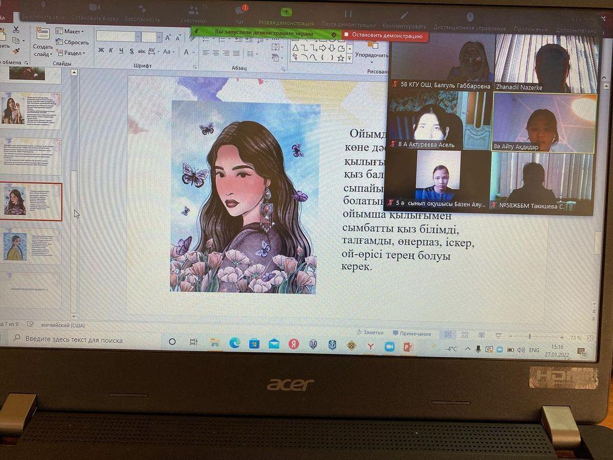Viewport: 613px width, 460px height.
Task: Open the Участники participants panel
Action: (x=194, y=14)
